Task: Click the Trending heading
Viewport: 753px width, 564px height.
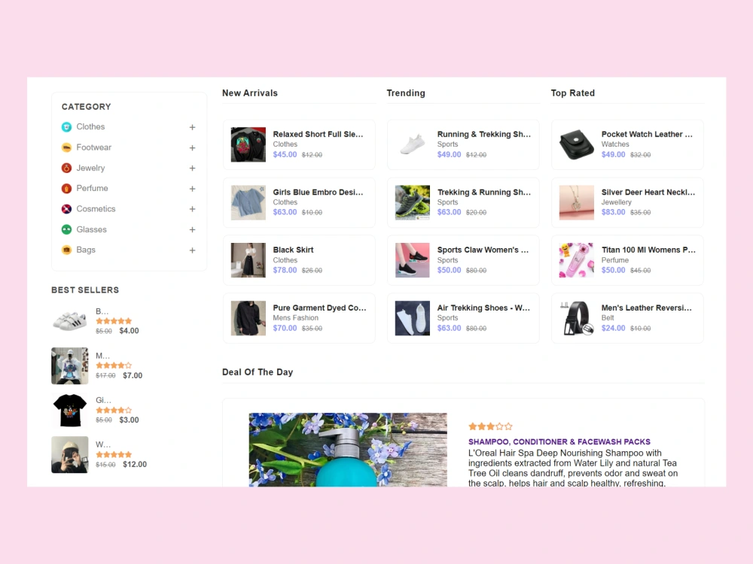Action: 406,93
